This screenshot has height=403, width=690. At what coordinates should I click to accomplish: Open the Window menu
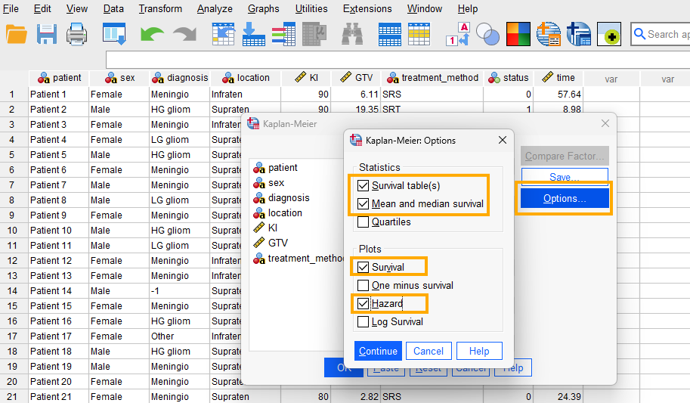(424, 9)
